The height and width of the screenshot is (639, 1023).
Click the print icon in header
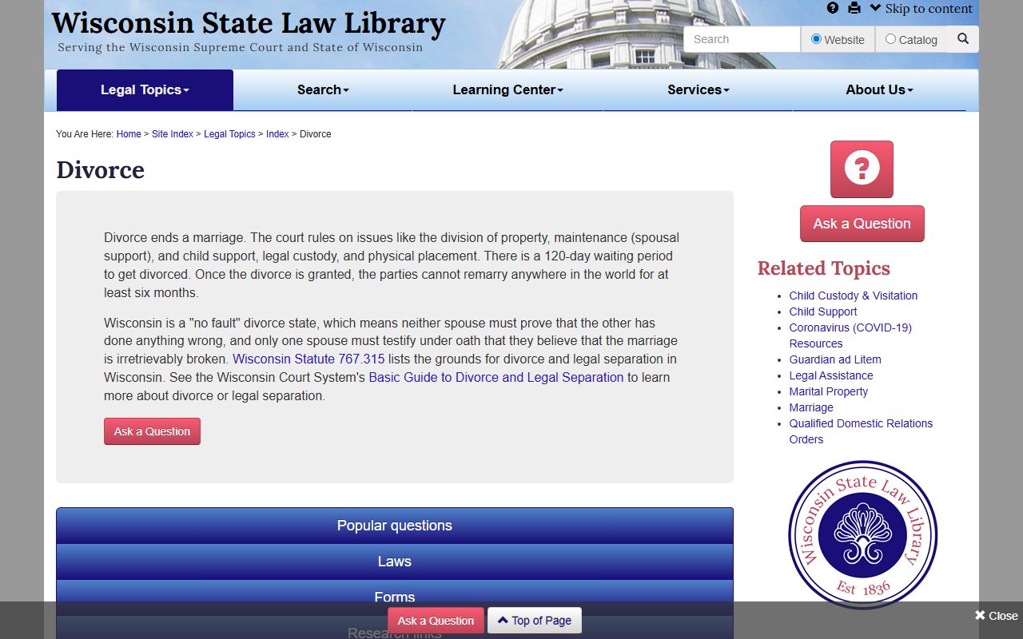[854, 8]
